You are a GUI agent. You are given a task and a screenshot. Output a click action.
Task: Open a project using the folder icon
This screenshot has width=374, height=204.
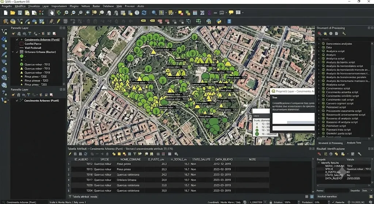coord(13,13)
